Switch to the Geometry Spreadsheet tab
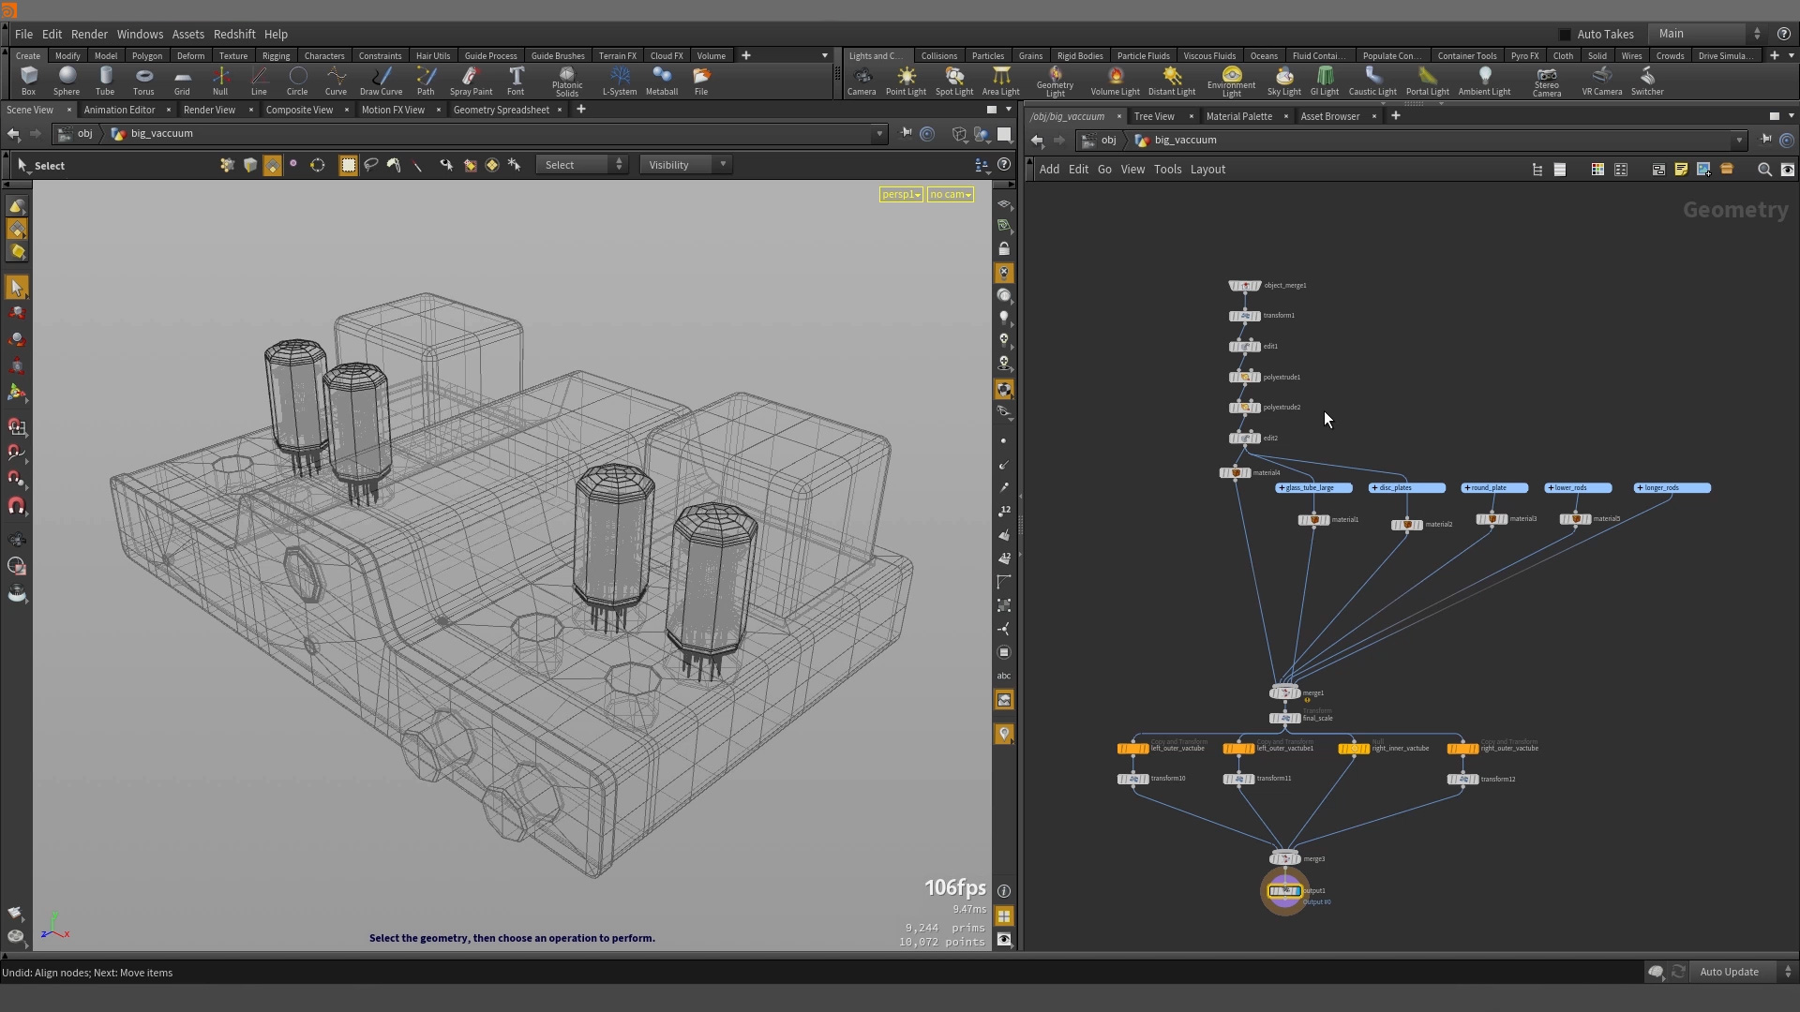Screen dimensions: 1800x1012 click(501, 110)
